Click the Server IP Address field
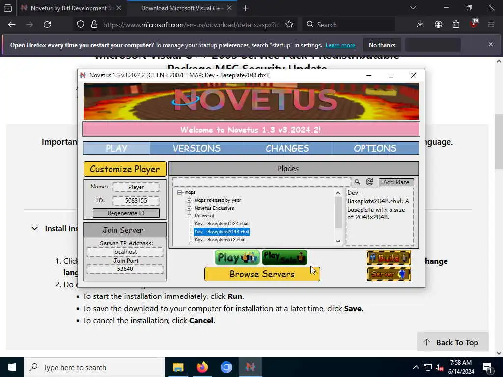Image resolution: width=503 pixels, height=377 pixels. coord(125,252)
